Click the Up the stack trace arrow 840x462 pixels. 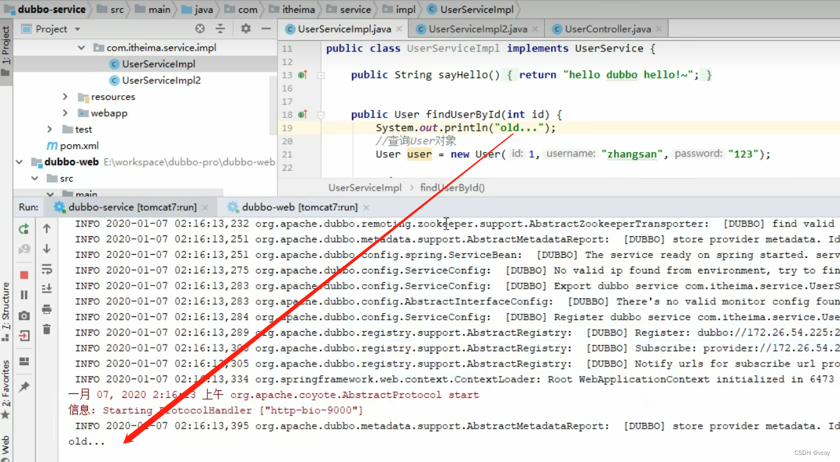(x=46, y=228)
